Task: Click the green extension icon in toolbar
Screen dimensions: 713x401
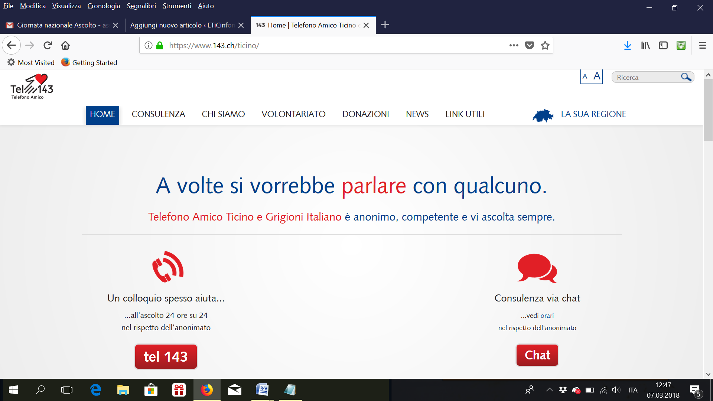Action: pos(681,45)
